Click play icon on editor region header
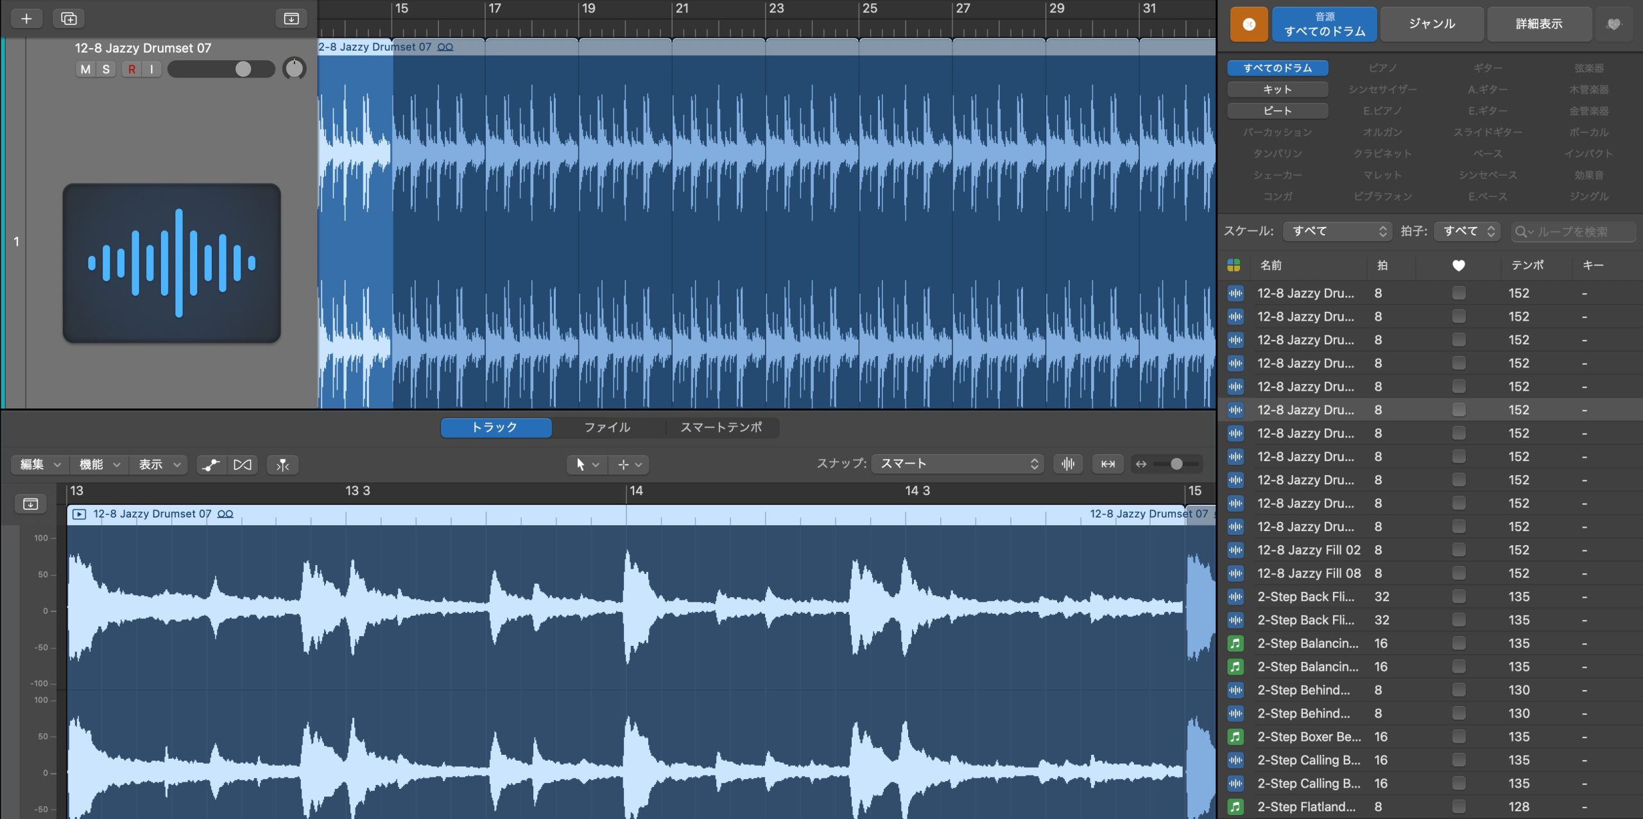This screenshot has height=819, width=1643. click(x=79, y=514)
